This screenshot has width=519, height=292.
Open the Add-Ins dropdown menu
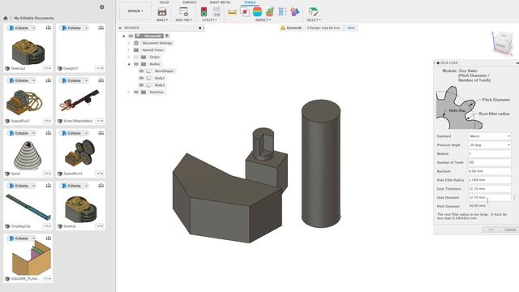pyautogui.click(x=183, y=19)
